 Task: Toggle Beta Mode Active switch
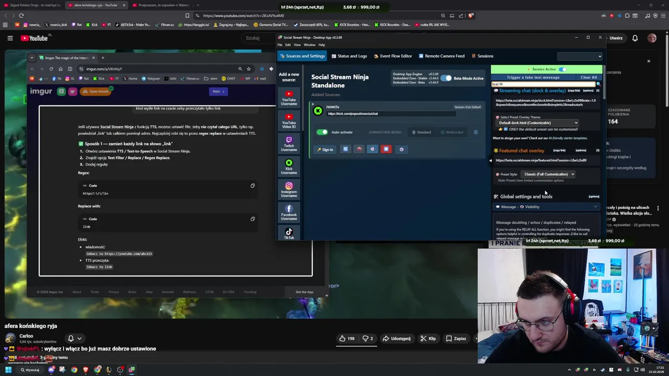click(x=446, y=78)
